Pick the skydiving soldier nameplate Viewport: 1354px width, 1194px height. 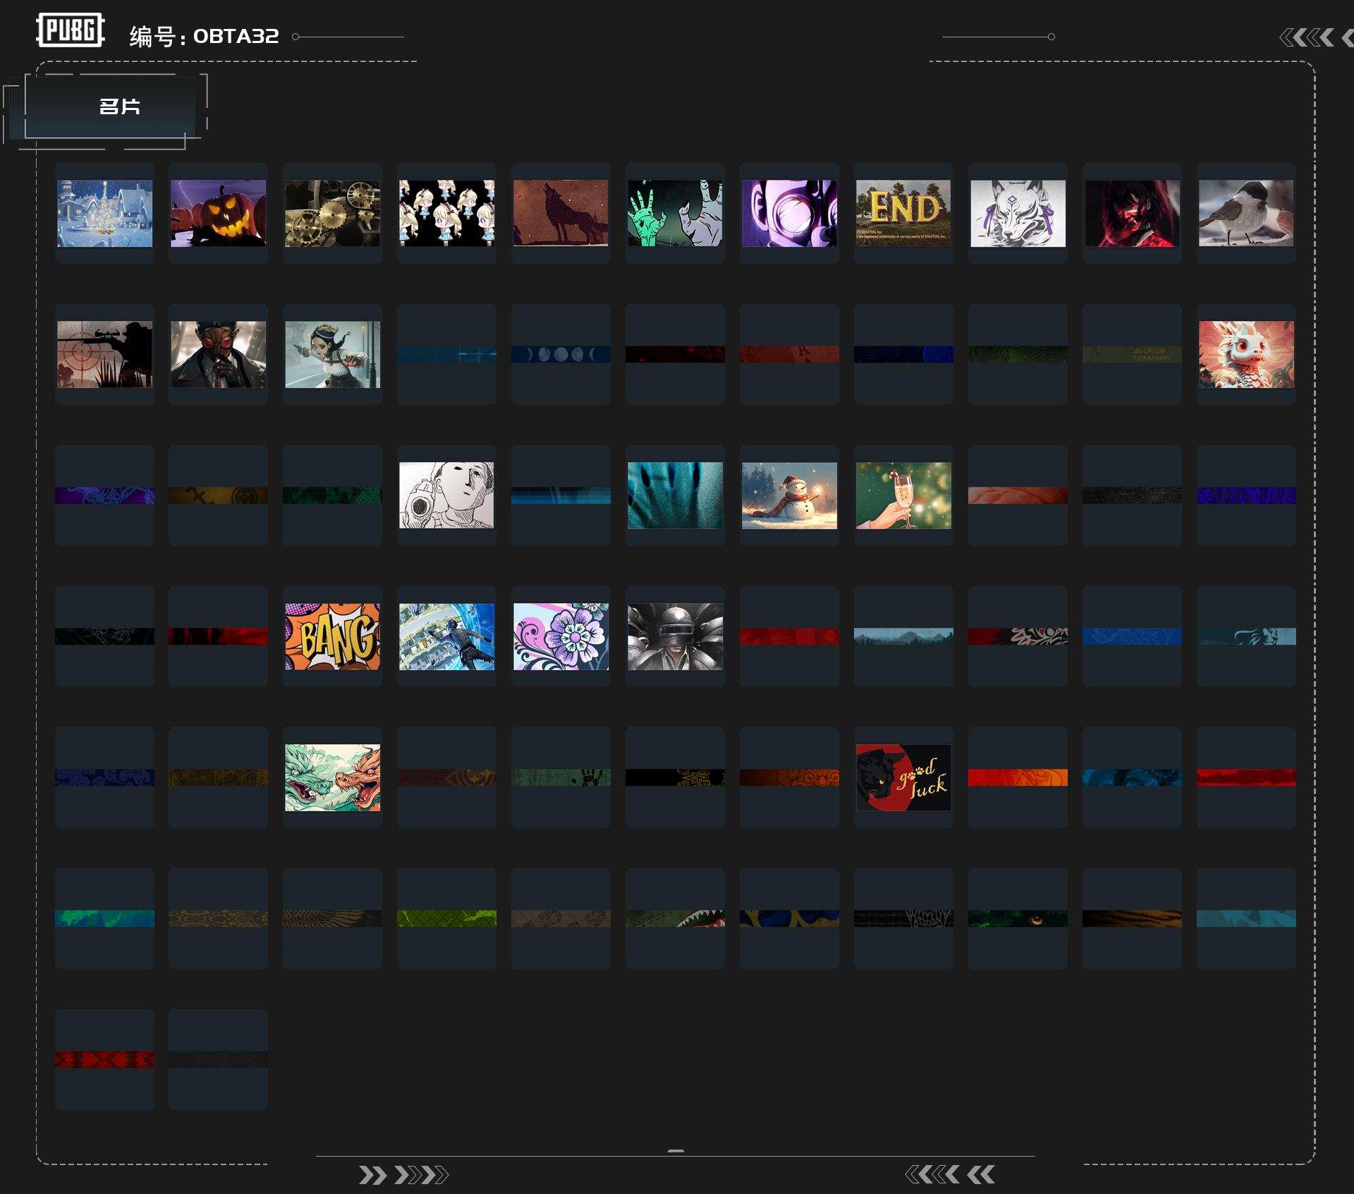(447, 636)
